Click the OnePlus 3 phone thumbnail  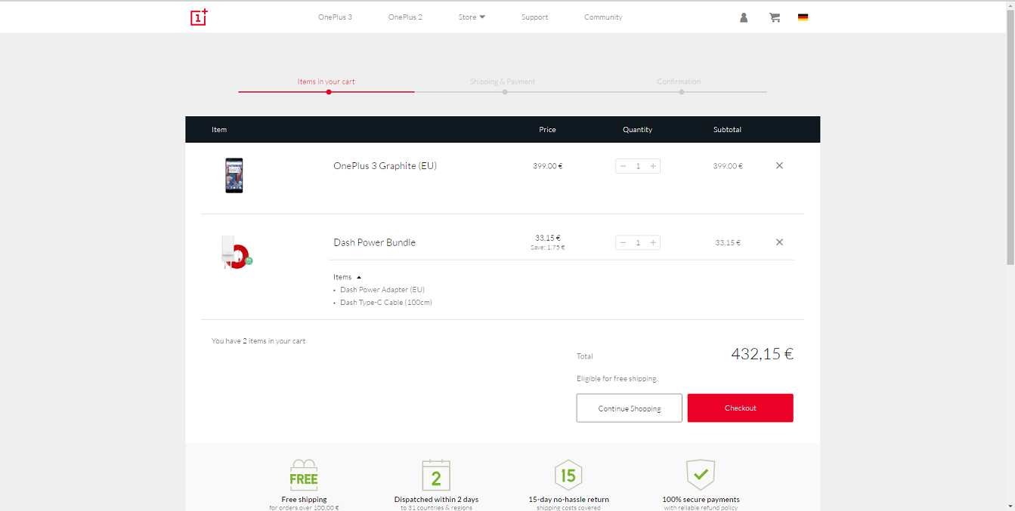pos(234,175)
